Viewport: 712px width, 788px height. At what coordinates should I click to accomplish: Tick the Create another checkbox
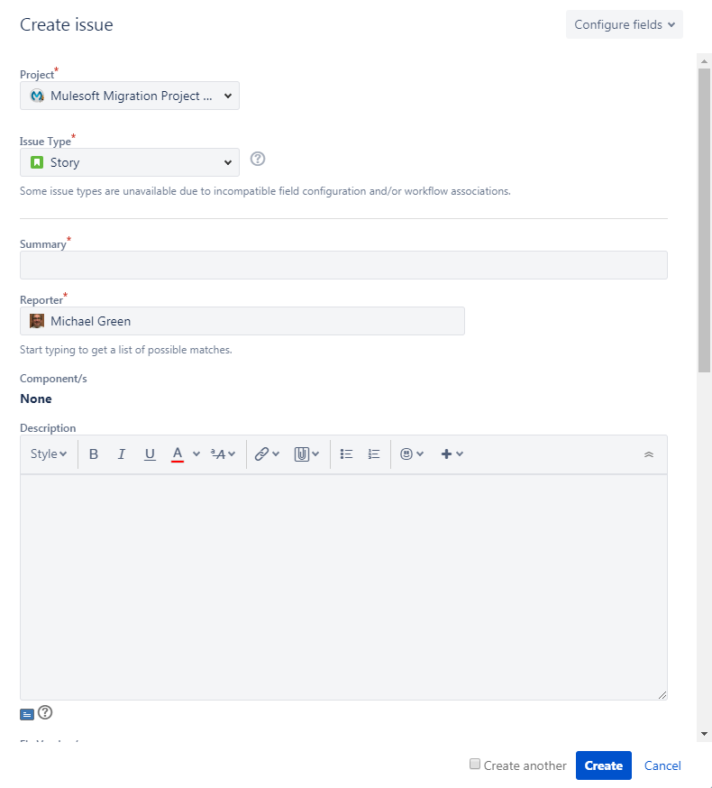(x=475, y=765)
